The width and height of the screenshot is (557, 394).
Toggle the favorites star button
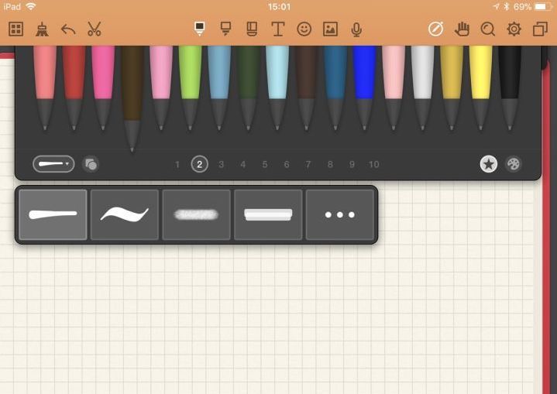(489, 164)
